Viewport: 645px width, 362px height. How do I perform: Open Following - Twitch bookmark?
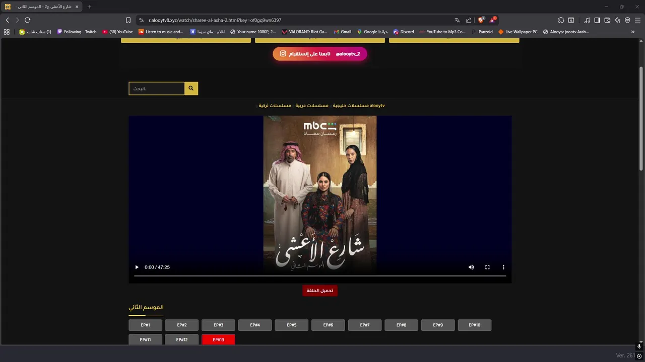[x=77, y=32]
